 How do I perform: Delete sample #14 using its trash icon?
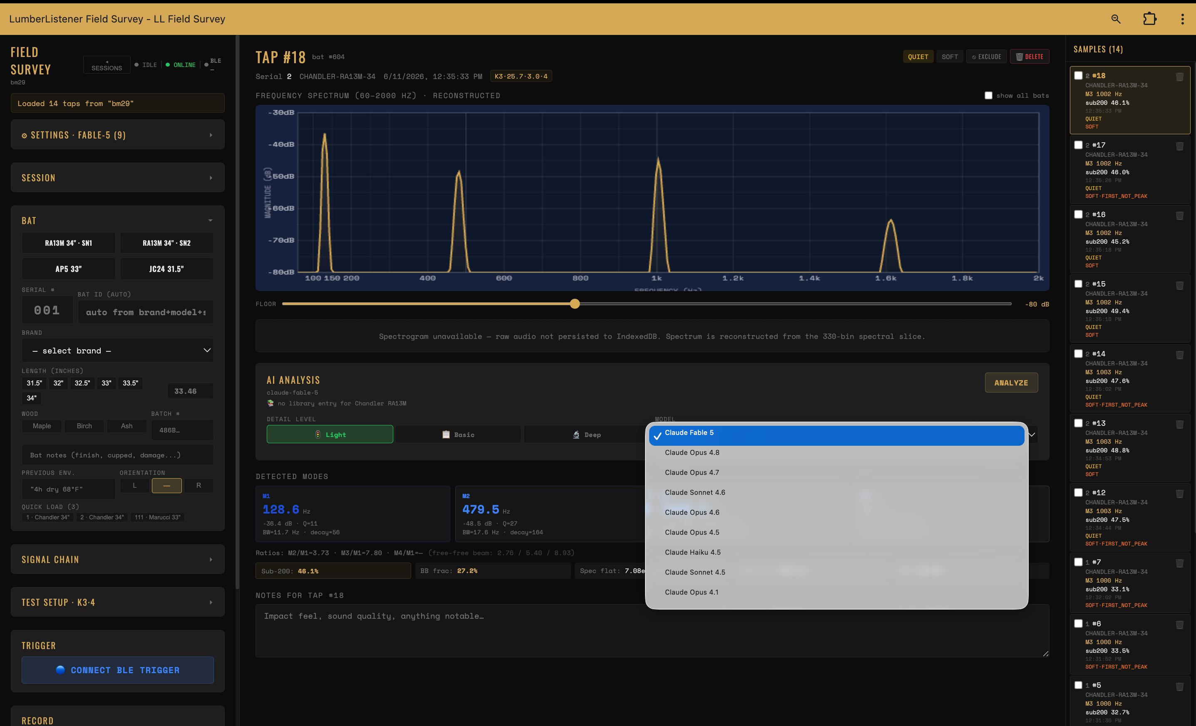(x=1179, y=355)
